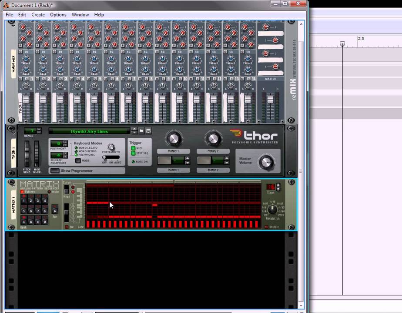Click the Thor mod wheel
The height and width of the screenshot is (313, 402).
pyautogui.click(x=37, y=154)
